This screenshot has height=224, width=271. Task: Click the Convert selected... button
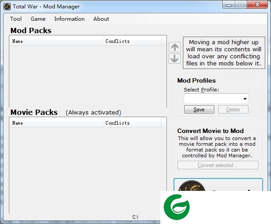pyautogui.click(x=218, y=165)
